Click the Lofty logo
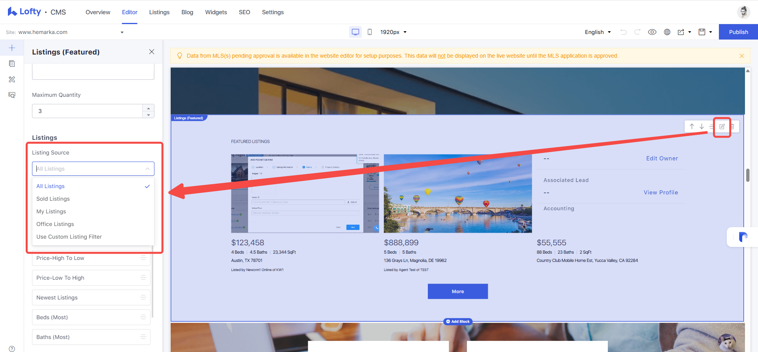This screenshot has height=352, width=758. pos(24,12)
